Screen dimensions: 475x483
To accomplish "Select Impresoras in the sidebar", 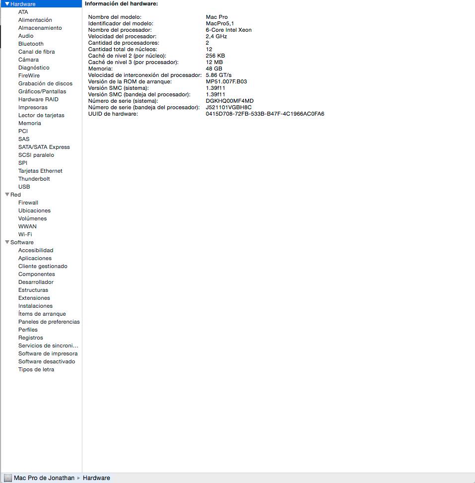I will [x=33, y=108].
